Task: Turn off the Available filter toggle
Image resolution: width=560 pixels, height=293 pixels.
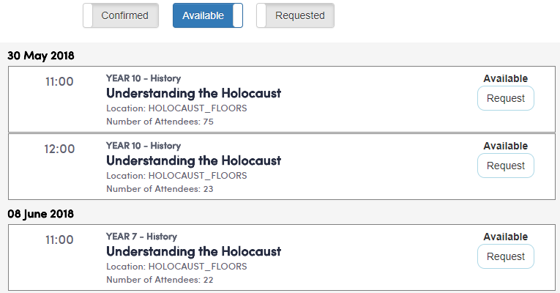Action: pos(208,15)
